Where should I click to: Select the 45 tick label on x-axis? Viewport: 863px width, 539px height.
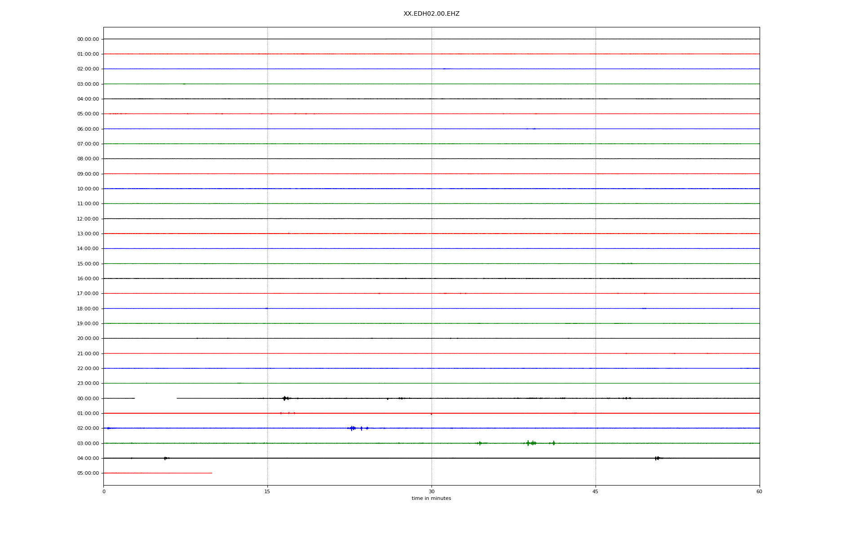(x=596, y=491)
